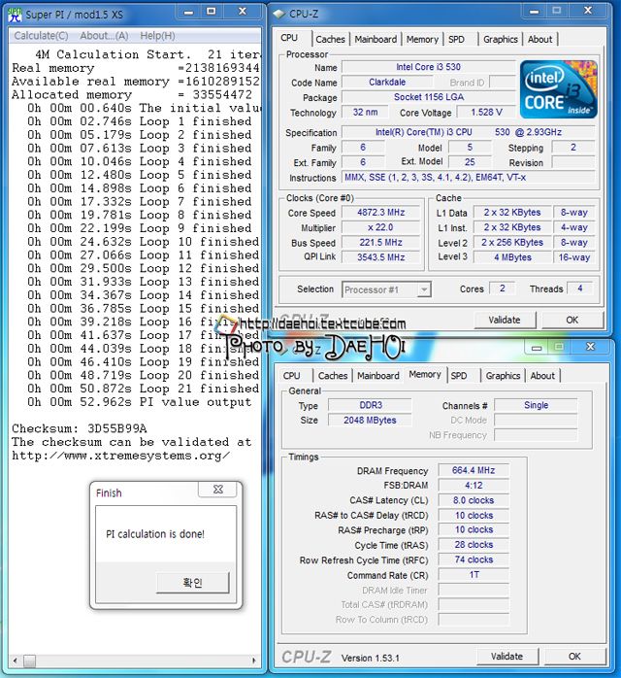The width and height of the screenshot is (621, 678).
Task: Select CPU tab in top CPU-Z window
Action: tap(289, 38)
